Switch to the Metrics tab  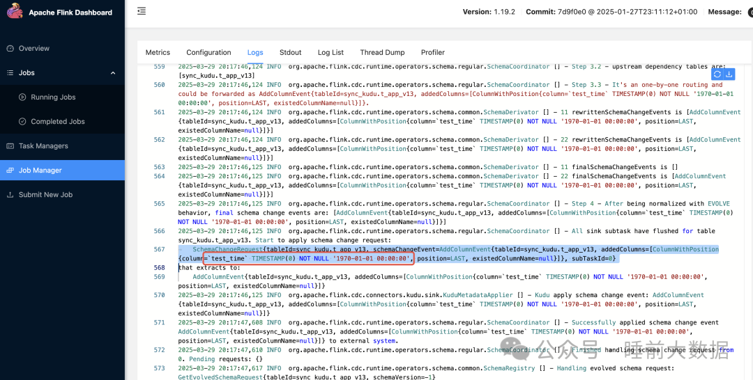pyautogui.click(x=158, y=53)
